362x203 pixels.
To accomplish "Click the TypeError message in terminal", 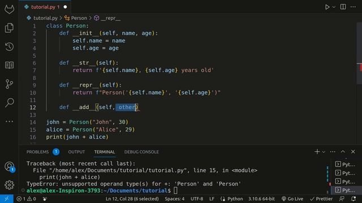I will (133, 184).
